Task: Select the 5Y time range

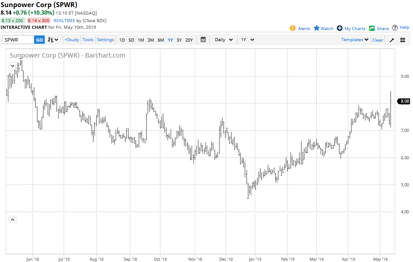Action: click(x=179, y=40)
